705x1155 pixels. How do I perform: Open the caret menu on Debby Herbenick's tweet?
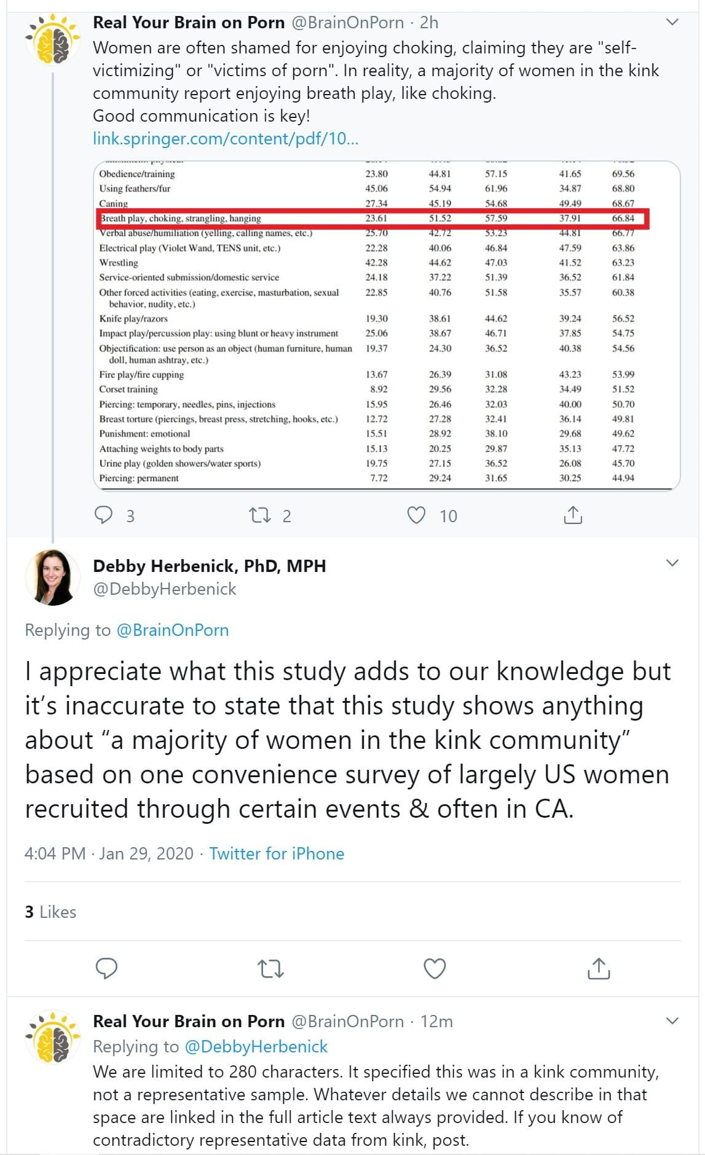pos(672,563)
